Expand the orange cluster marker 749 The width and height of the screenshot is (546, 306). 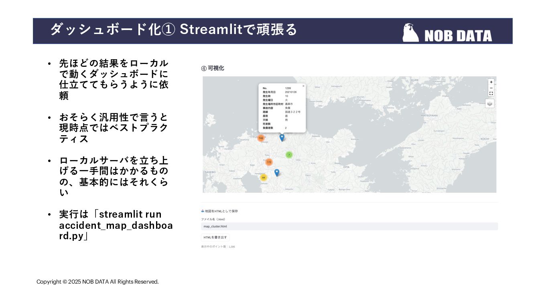pyautogui.click(x=261, y=138)
